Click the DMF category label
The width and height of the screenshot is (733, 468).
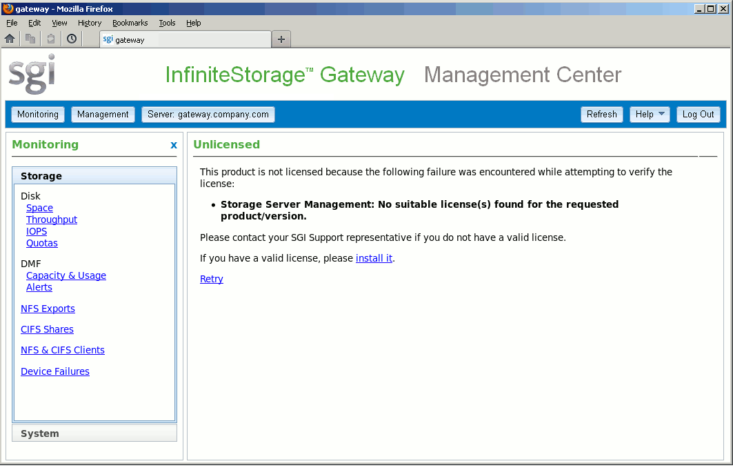[31, 264]
